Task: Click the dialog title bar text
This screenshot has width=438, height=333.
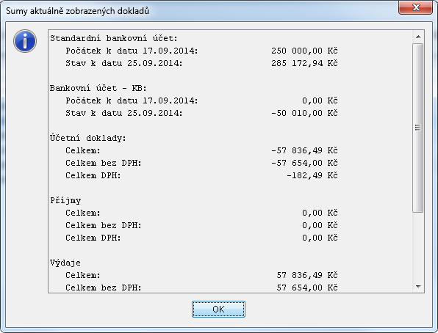Action: (x=77, y=11)
